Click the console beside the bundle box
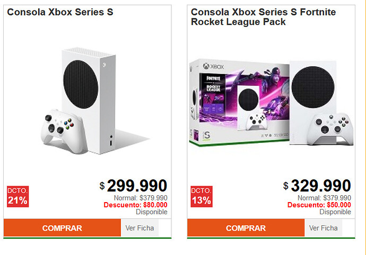This screenshot has height=255, width=366. (315, 90)
